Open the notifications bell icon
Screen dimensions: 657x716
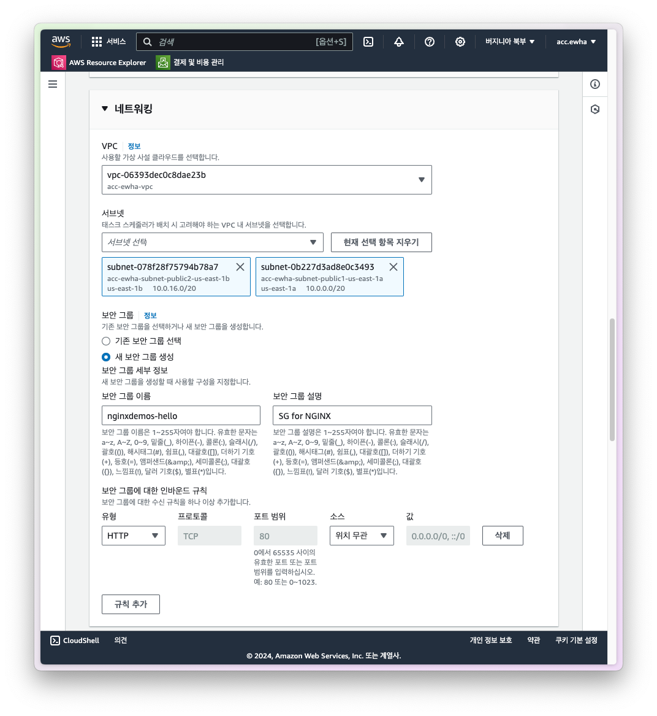[x=399, y=42]
